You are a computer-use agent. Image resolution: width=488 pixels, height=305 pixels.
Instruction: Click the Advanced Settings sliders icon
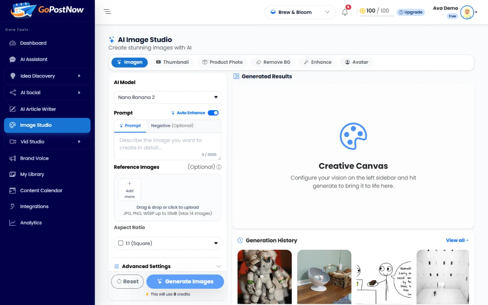[x=117, y=266]
